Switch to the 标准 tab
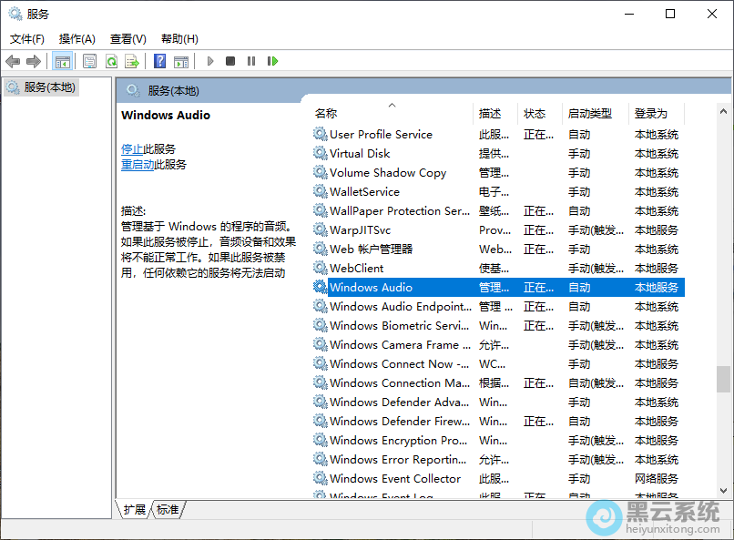 pyautogui.click(x=166, y=510)
